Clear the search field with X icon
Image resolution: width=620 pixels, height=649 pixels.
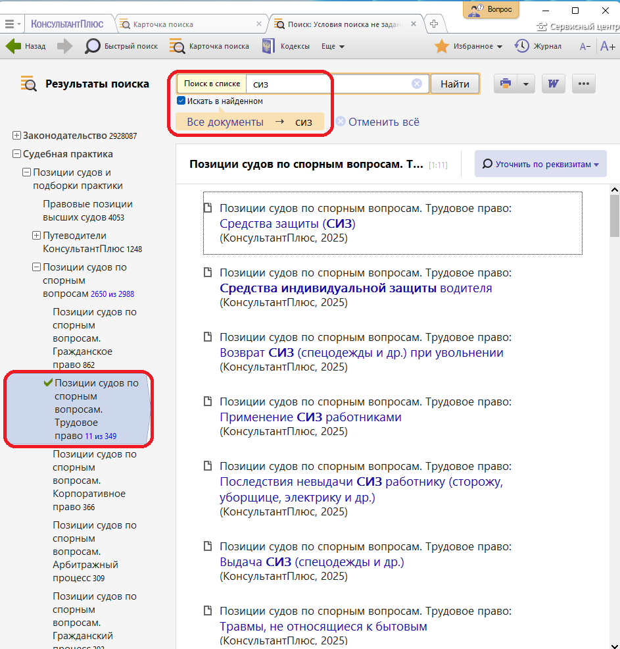coord(417,84)
